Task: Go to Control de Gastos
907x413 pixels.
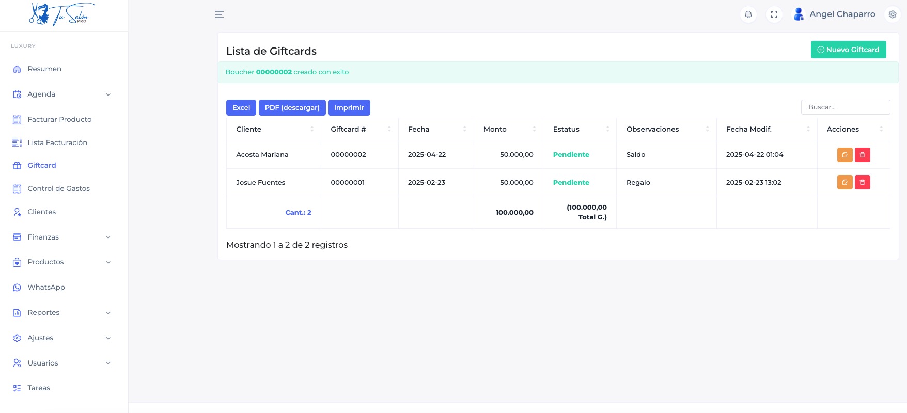Action: point(58,188)
